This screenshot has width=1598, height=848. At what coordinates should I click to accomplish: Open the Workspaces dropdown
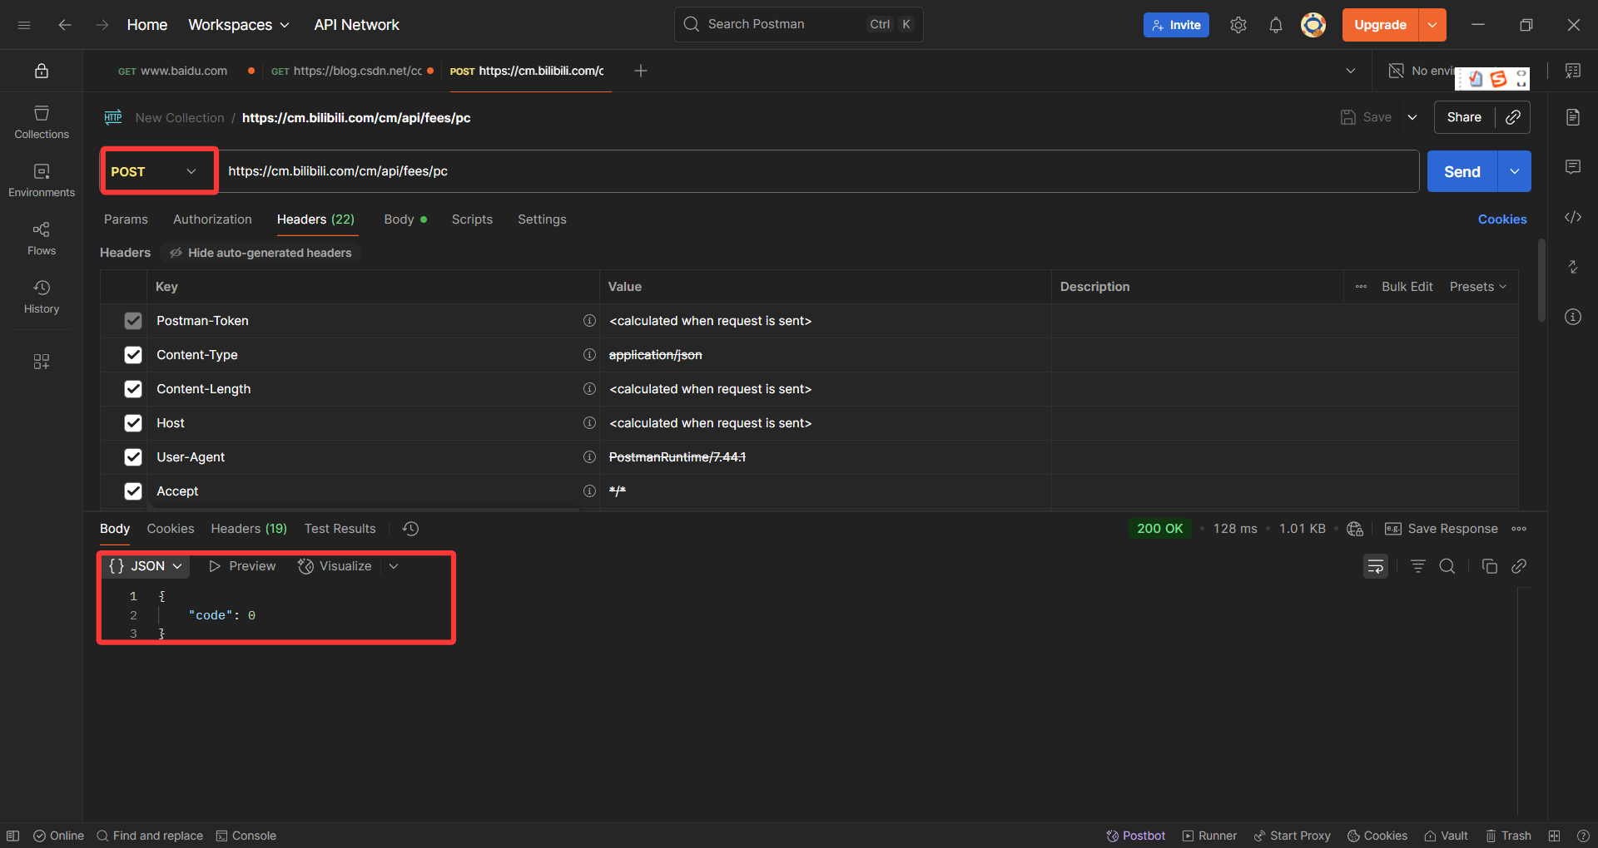[239, 25]
